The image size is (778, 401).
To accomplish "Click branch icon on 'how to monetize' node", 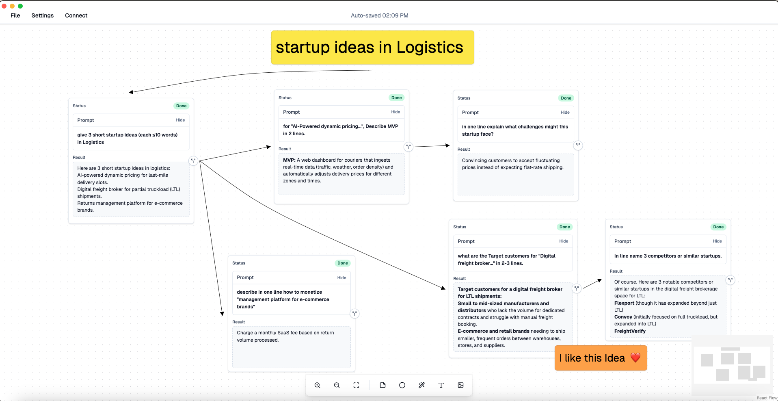I will [x=354, y=313].
